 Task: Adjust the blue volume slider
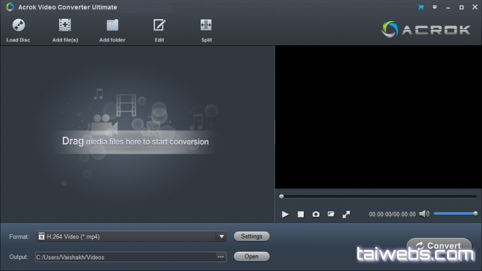click(454, 214)
